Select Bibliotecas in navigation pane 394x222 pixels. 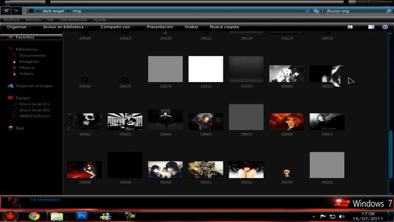pos(26,49)
